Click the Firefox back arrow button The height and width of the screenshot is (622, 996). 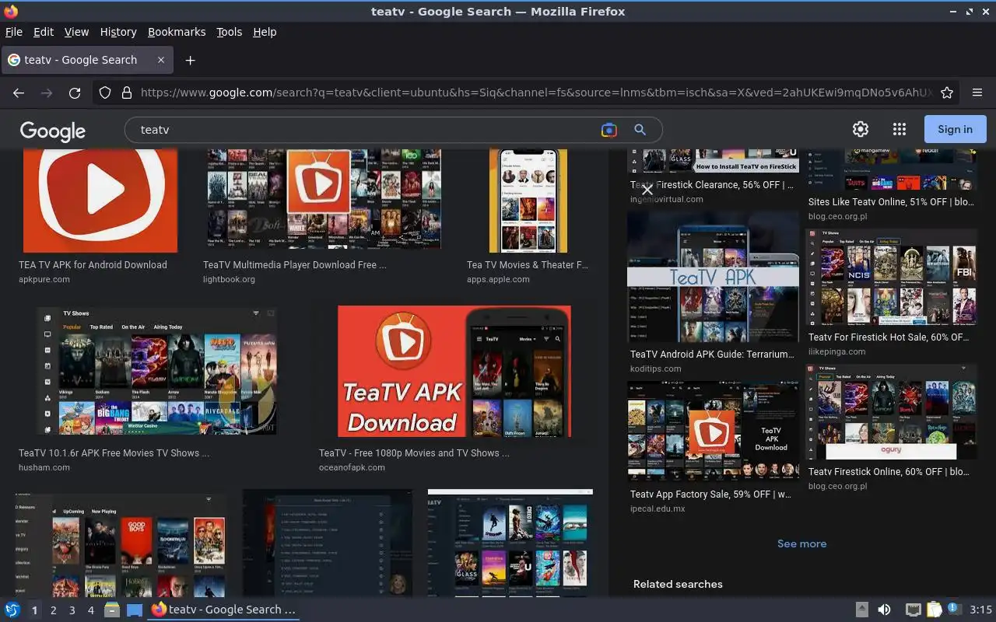19,93
